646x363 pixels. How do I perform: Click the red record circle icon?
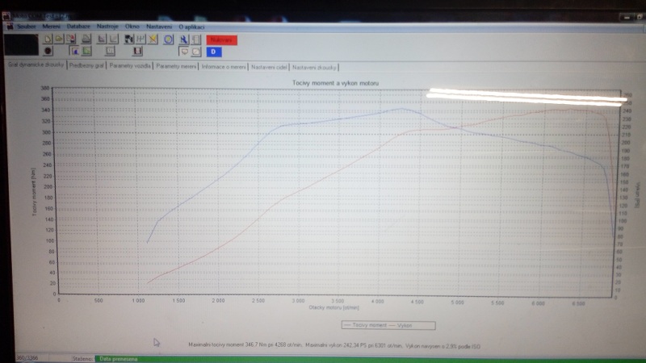pyautogui.click(x=48, y=51)
